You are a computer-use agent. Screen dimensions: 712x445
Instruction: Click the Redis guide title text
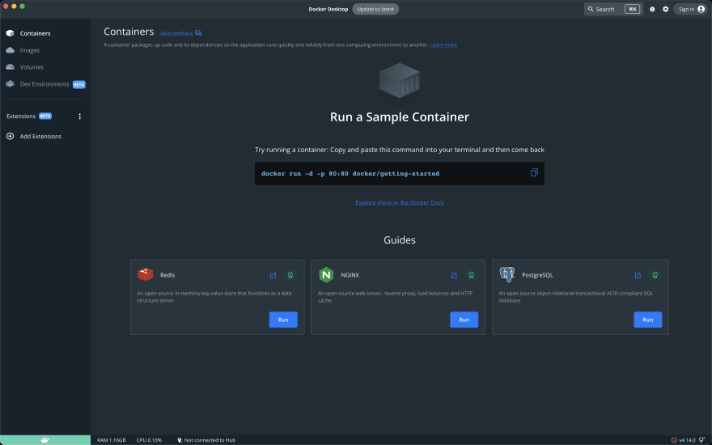[x=167, y=275]
